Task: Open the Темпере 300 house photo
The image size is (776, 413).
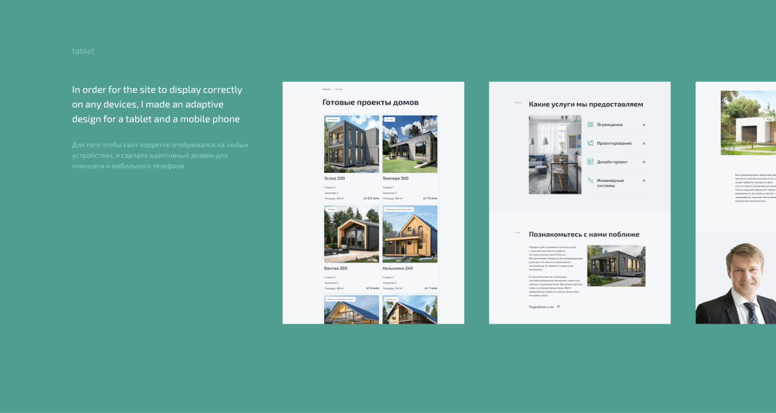Action: [410, 144]
